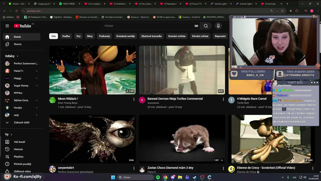Start voice search with the microphone icon
This screenshot has width=321, height=181.
click(x=218, y=26)
